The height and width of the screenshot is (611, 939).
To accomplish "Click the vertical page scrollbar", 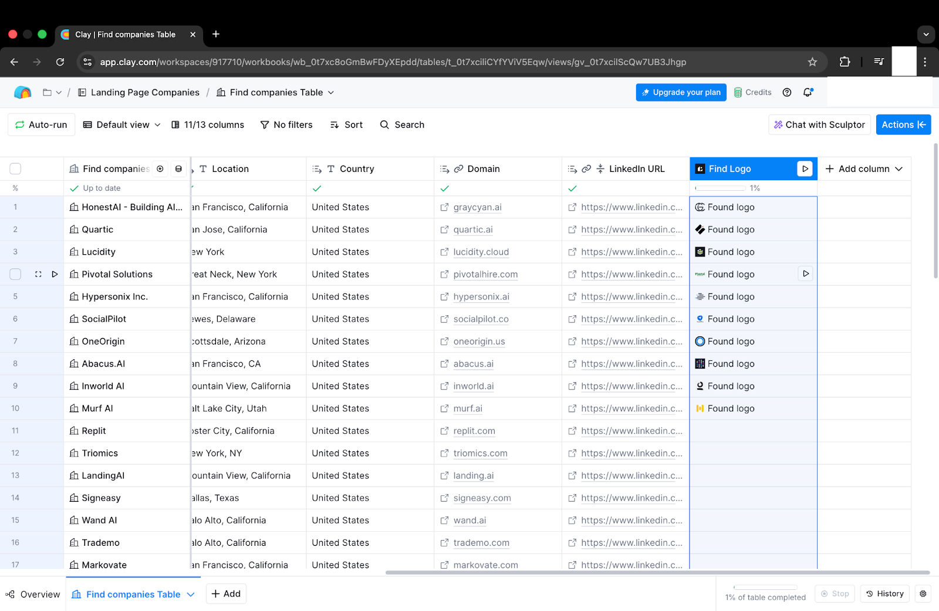I will [935, 211].
